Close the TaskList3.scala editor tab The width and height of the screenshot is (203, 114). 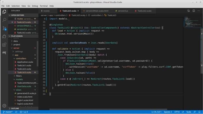pyautogui.click(x=78, y=11)
